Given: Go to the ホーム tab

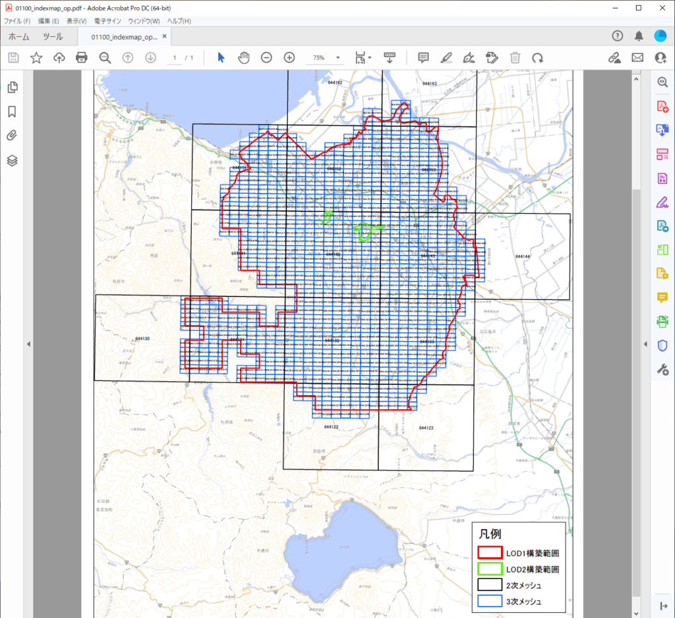Looking at the screenshot, I should point(18,37).
